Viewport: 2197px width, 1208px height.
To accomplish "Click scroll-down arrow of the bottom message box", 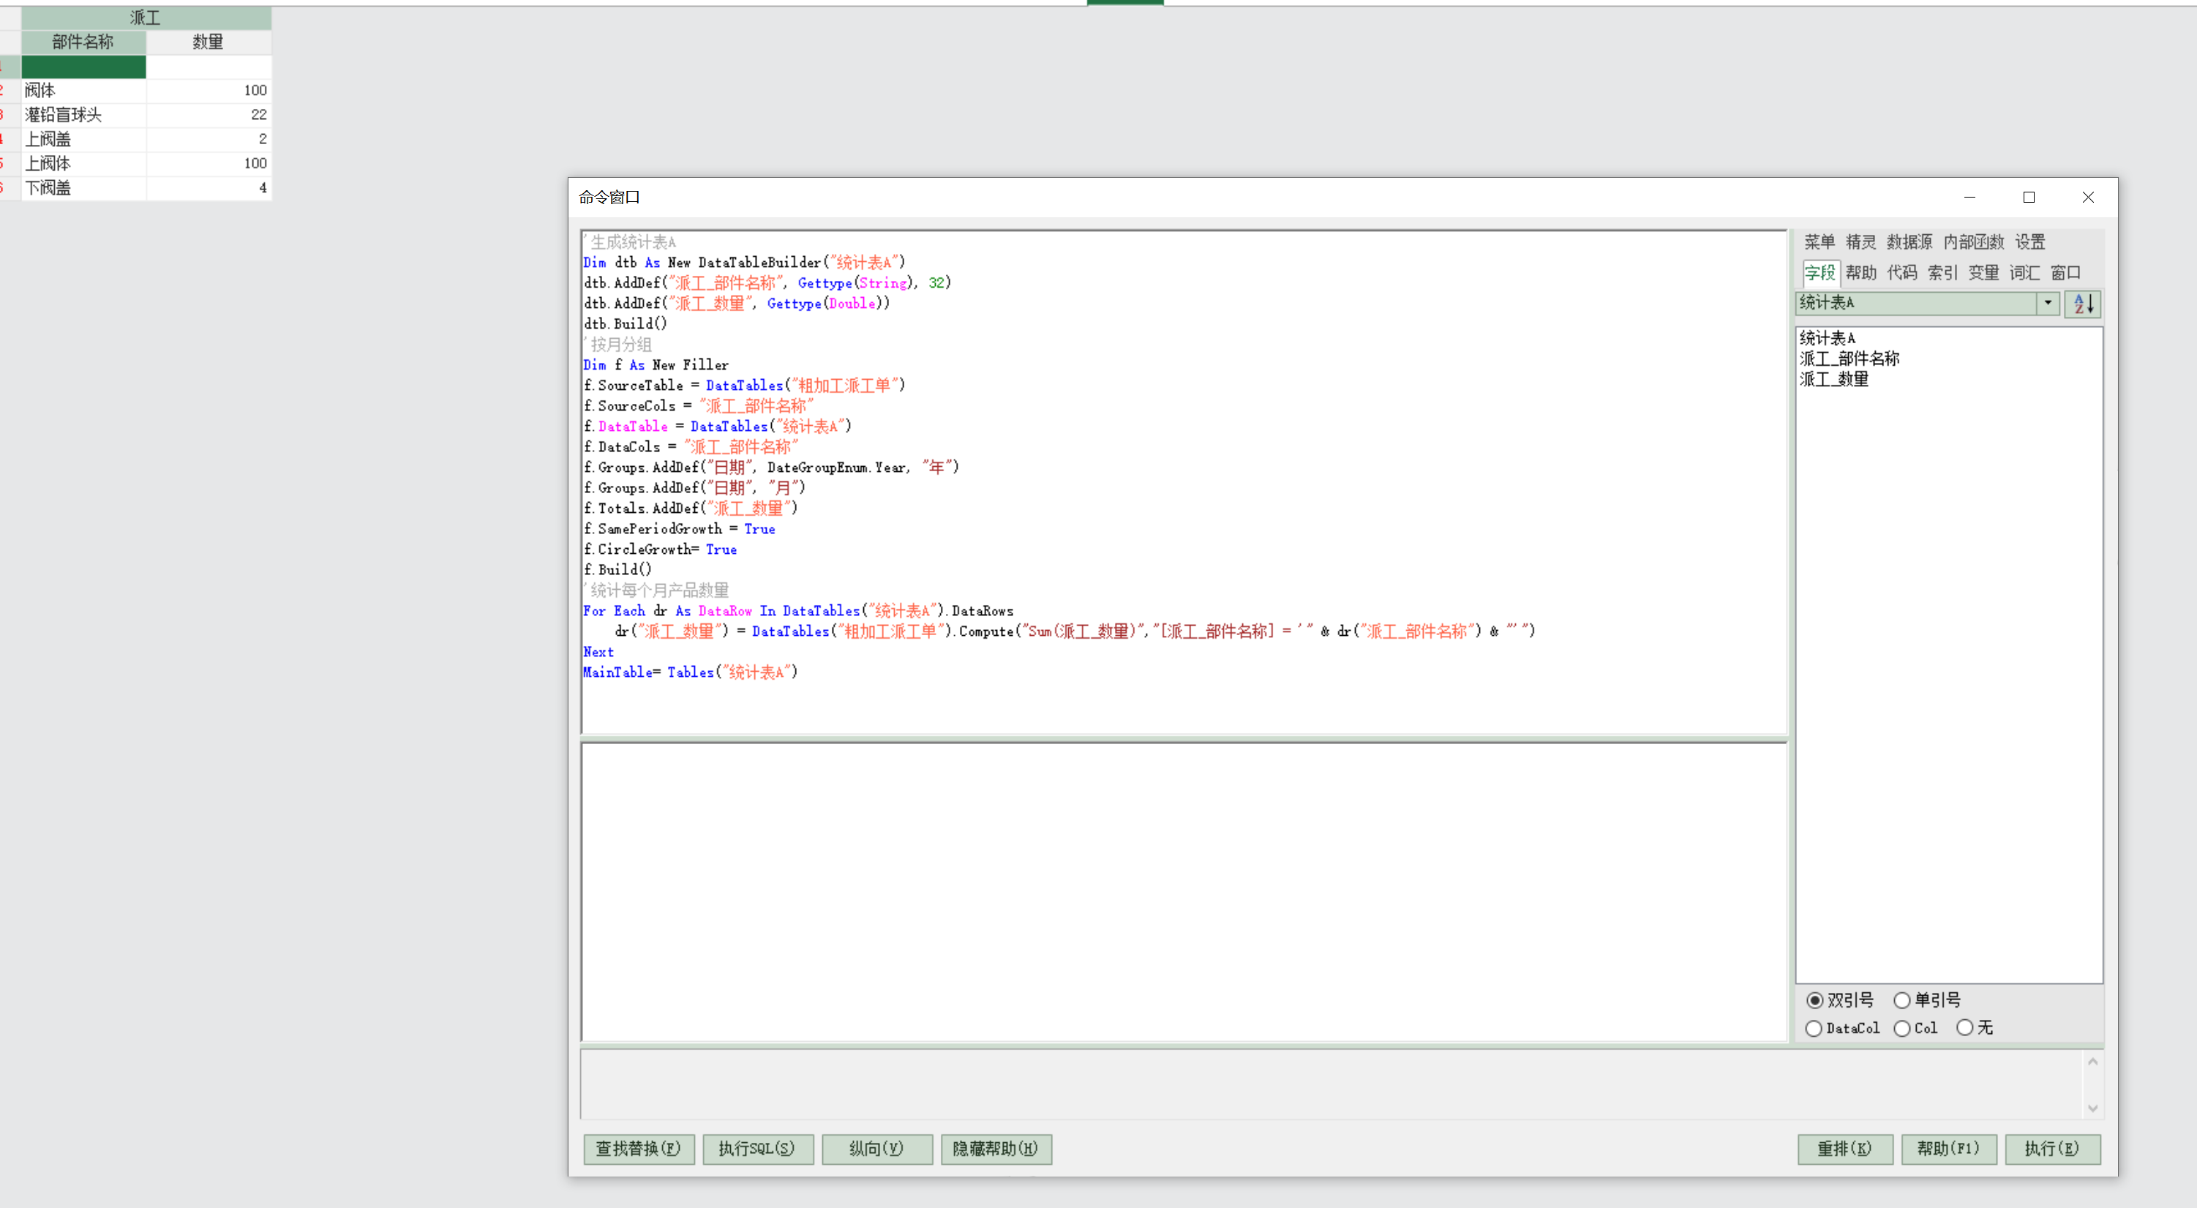I will (2092, 1108).
